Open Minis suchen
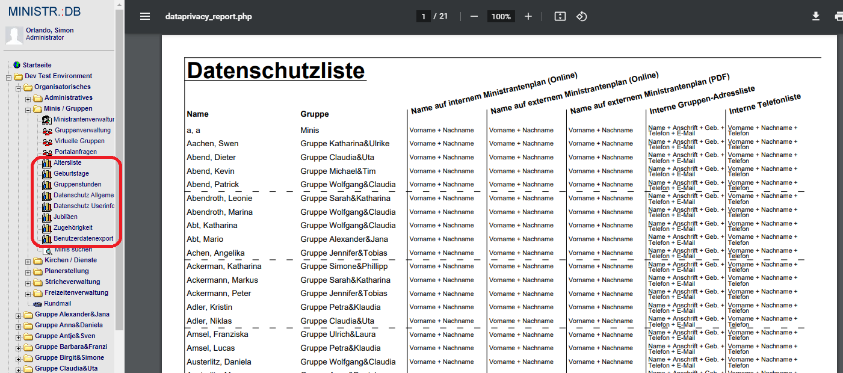Viewport: 843px width, 373px height. (x=73, y=249)
